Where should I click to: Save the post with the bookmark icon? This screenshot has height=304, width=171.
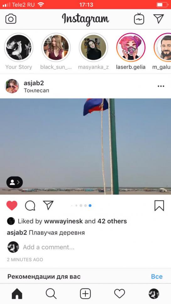[x=159, y=206]
